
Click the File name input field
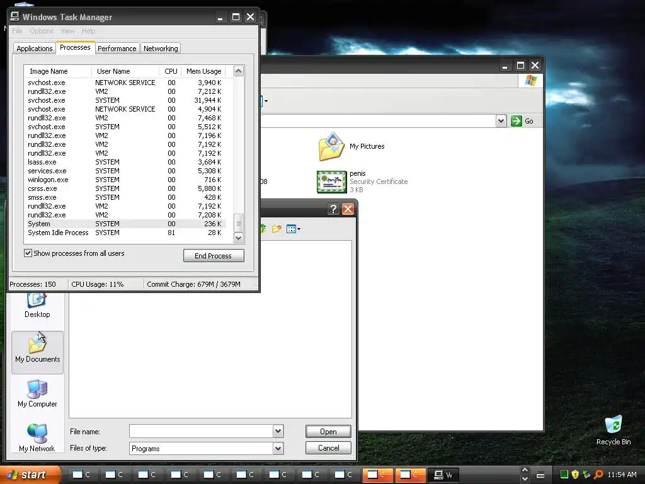tap(201, 431)
